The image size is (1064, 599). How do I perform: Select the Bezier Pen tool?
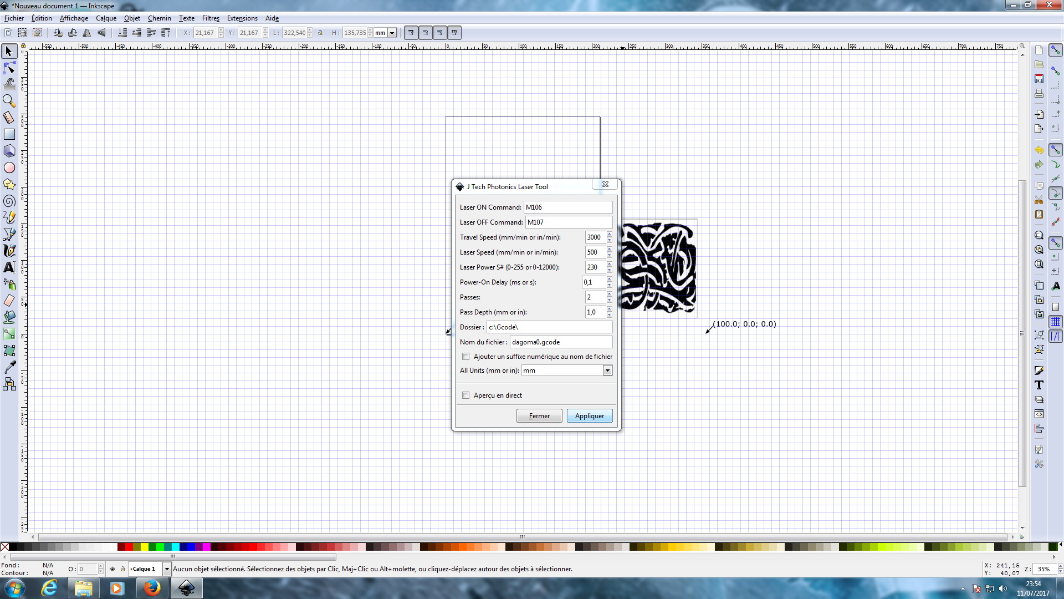tap(9, 234)
